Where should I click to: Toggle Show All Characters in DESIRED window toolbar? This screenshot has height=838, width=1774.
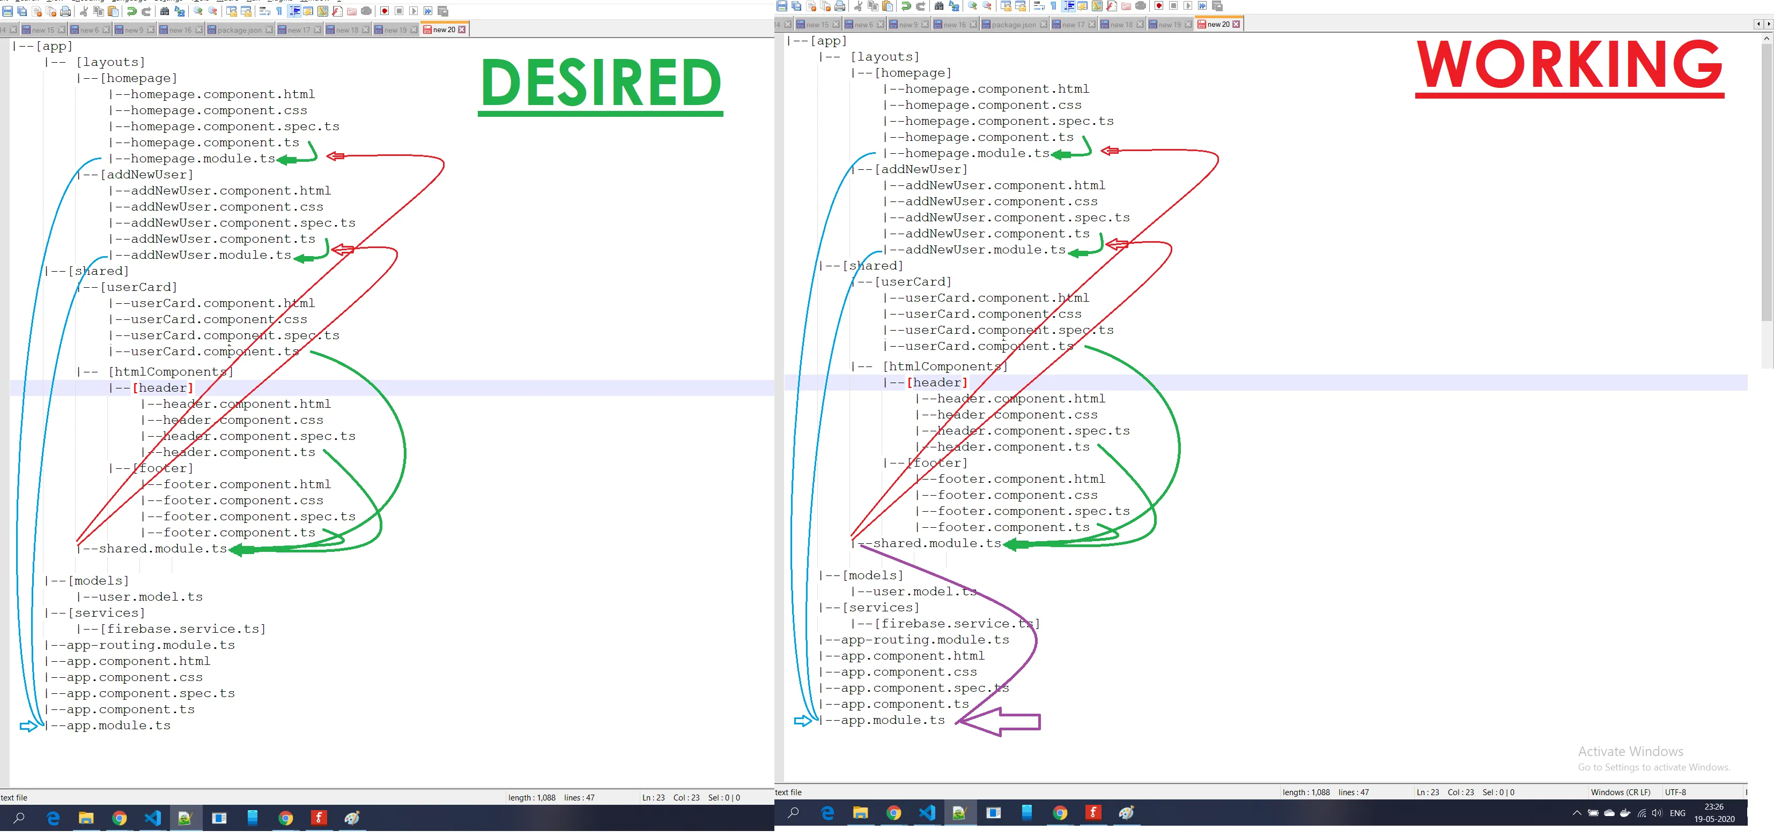(x=279, y=12)
